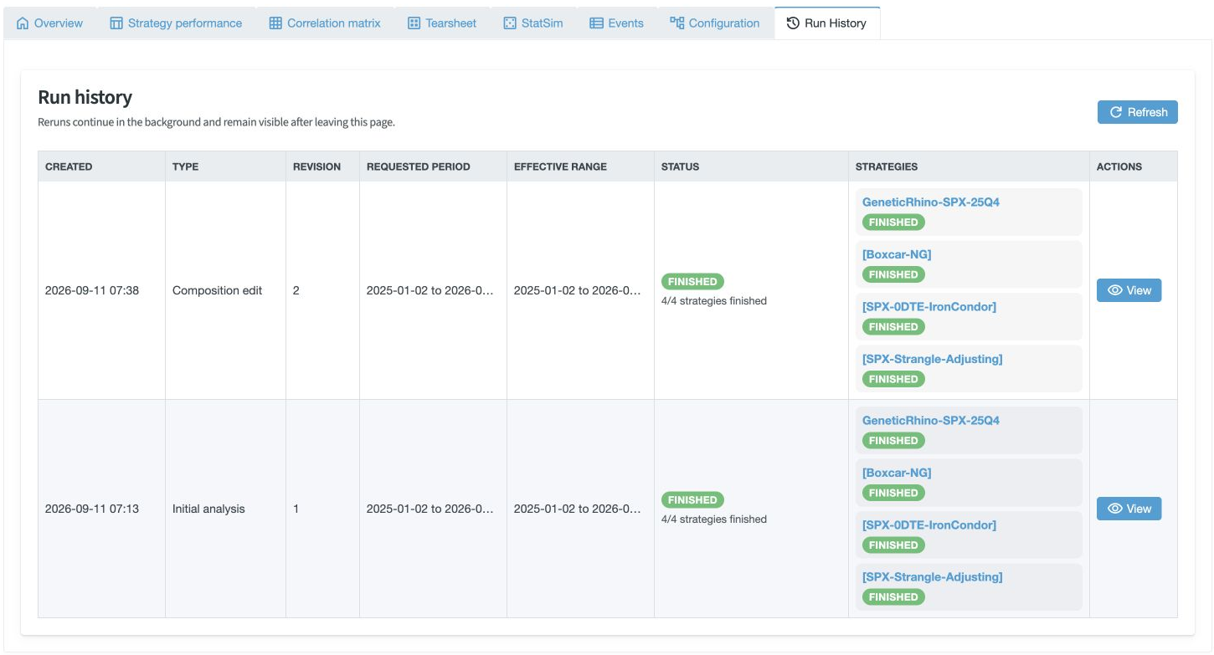This screenshot has height=655, width=1214.
Task: Click eye icon in Composition edit row
Action: click(x=1114, y=290)
